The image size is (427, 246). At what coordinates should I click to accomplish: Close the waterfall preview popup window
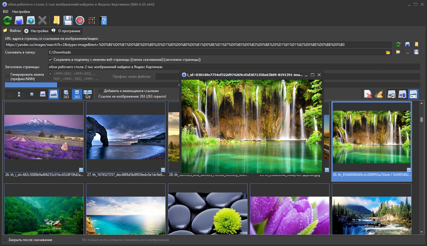point(319,75)
